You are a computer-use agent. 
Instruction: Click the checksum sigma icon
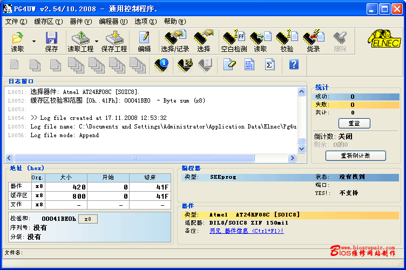pyautogui.click(x=270, y=64)
